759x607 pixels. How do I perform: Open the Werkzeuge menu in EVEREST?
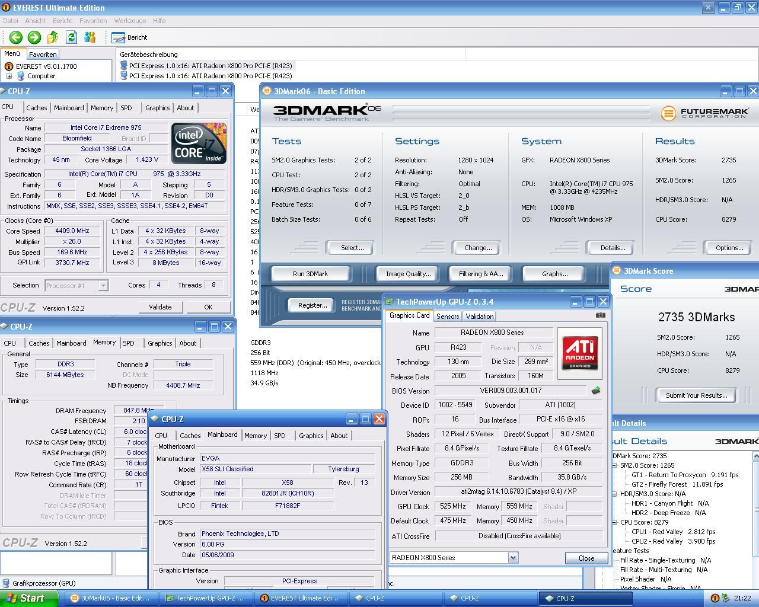coord(130,21)
